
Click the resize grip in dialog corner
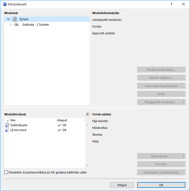188,189
